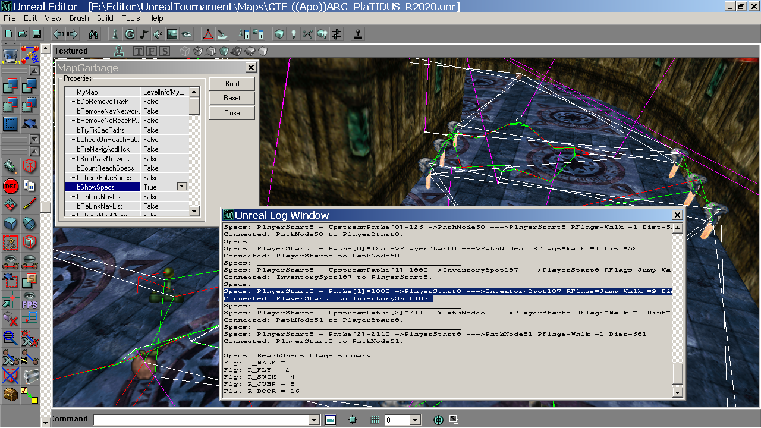Toggle viewport S mode button
This screenshot has height=428, width=761.
[x=165, y=51]
